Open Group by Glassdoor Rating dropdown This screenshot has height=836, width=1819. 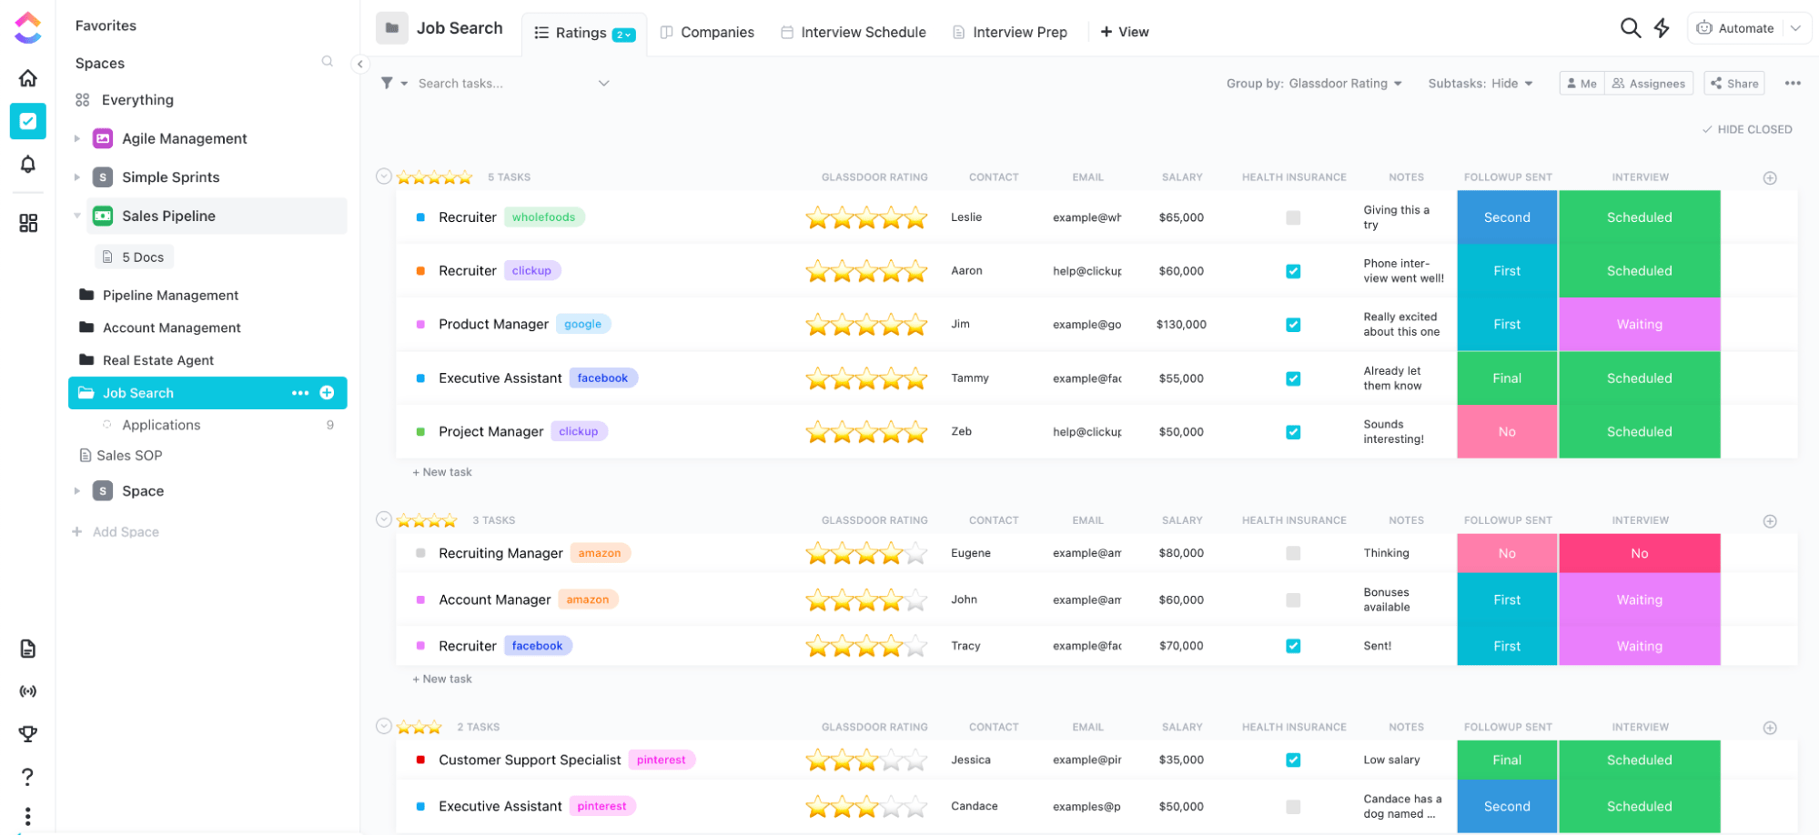1313,84
